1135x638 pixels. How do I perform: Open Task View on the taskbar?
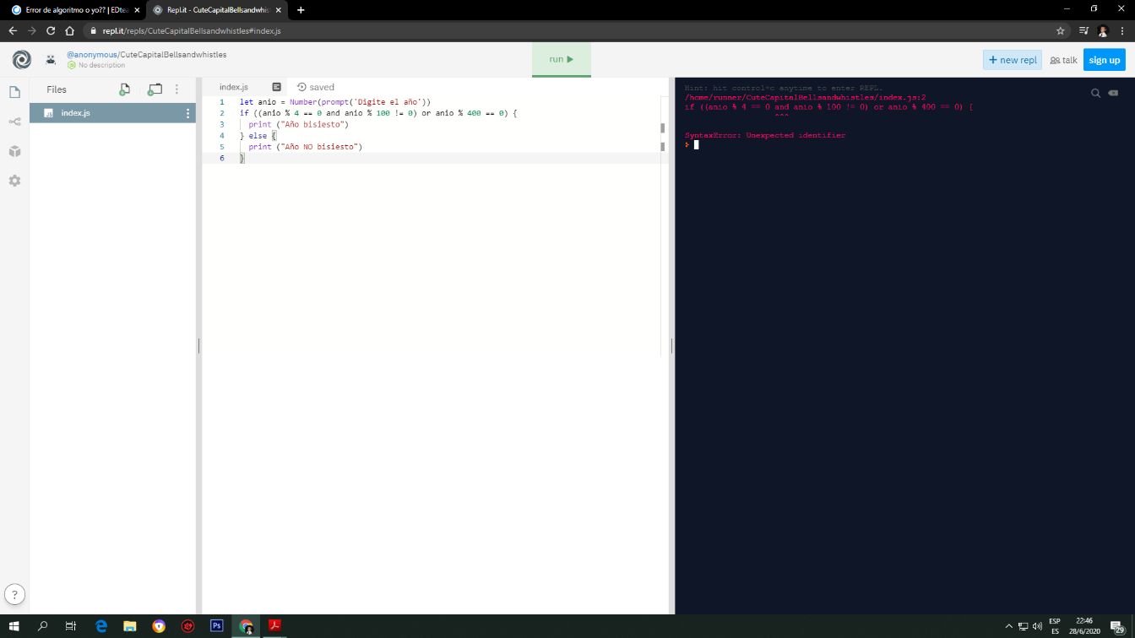[x=71, y=626]
